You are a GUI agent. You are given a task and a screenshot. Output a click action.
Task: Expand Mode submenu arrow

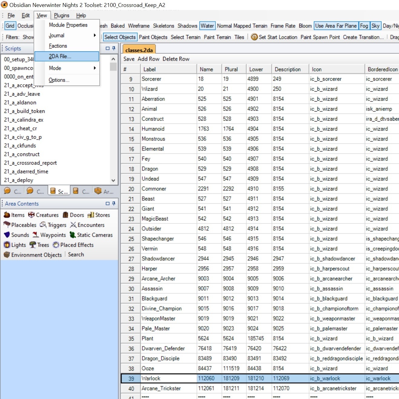pyautogui.click(x=95, y=68)
